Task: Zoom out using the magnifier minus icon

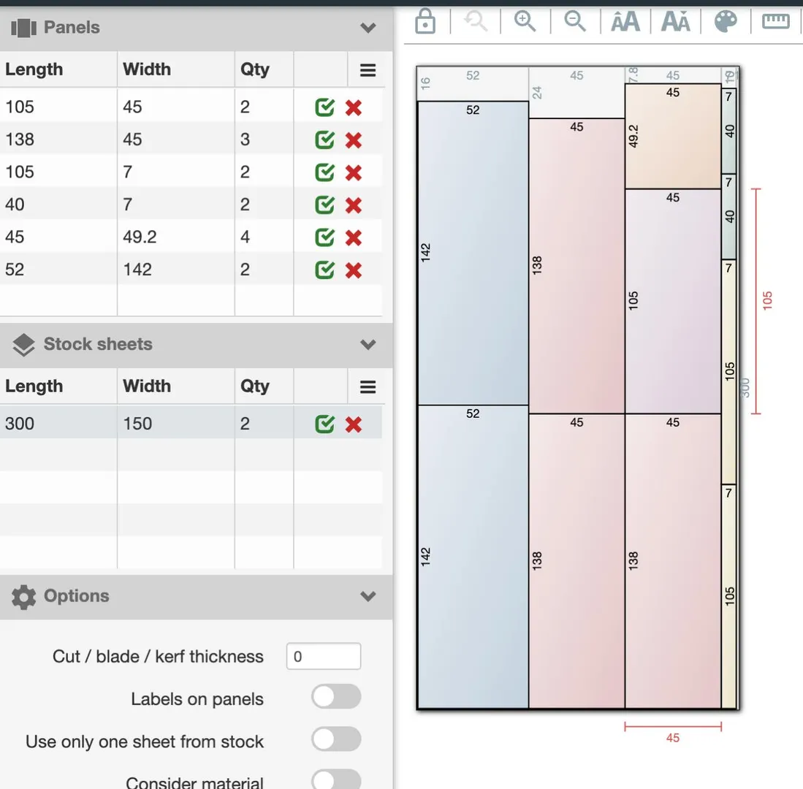Action: pyautogui.click(x=575, y=21)
